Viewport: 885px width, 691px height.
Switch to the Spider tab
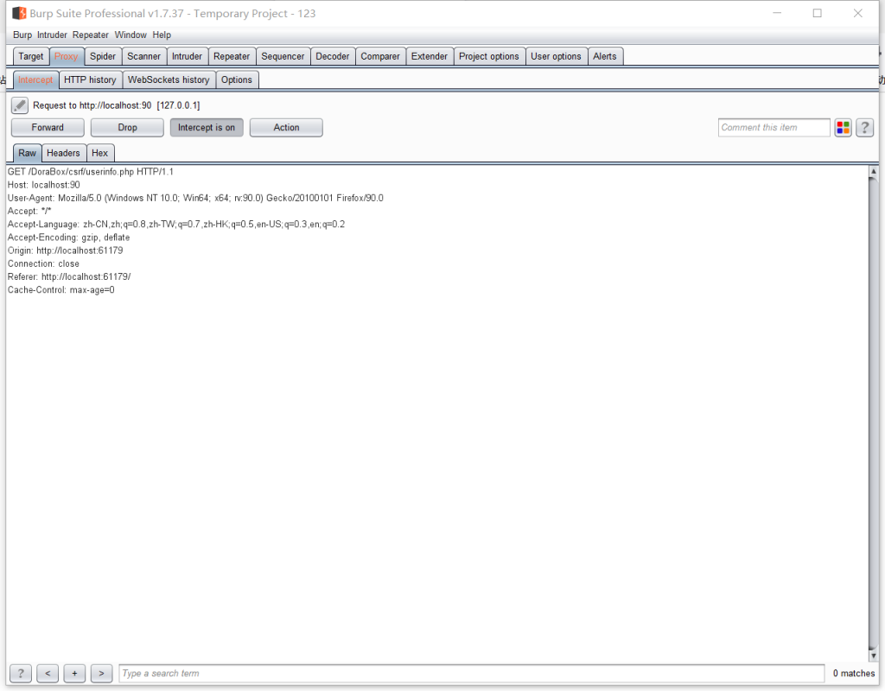point(103,56)
